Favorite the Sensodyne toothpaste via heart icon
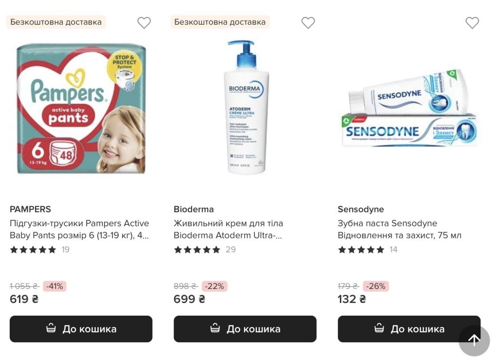 coord(472,23)
